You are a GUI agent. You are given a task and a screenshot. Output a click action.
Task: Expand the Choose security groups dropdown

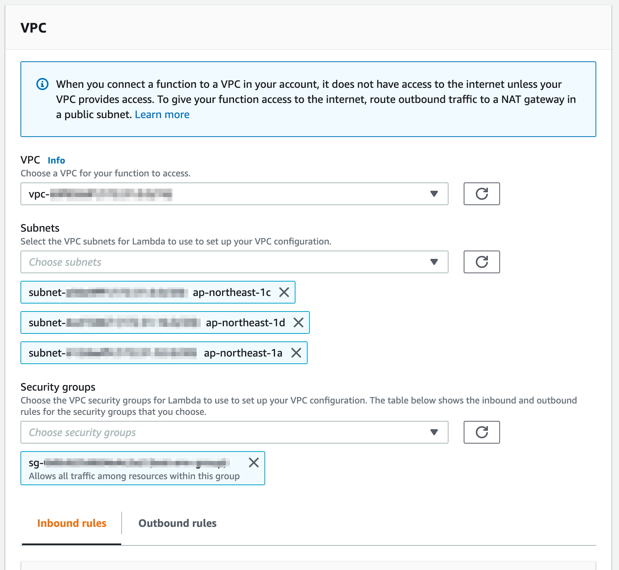(434, 432)
